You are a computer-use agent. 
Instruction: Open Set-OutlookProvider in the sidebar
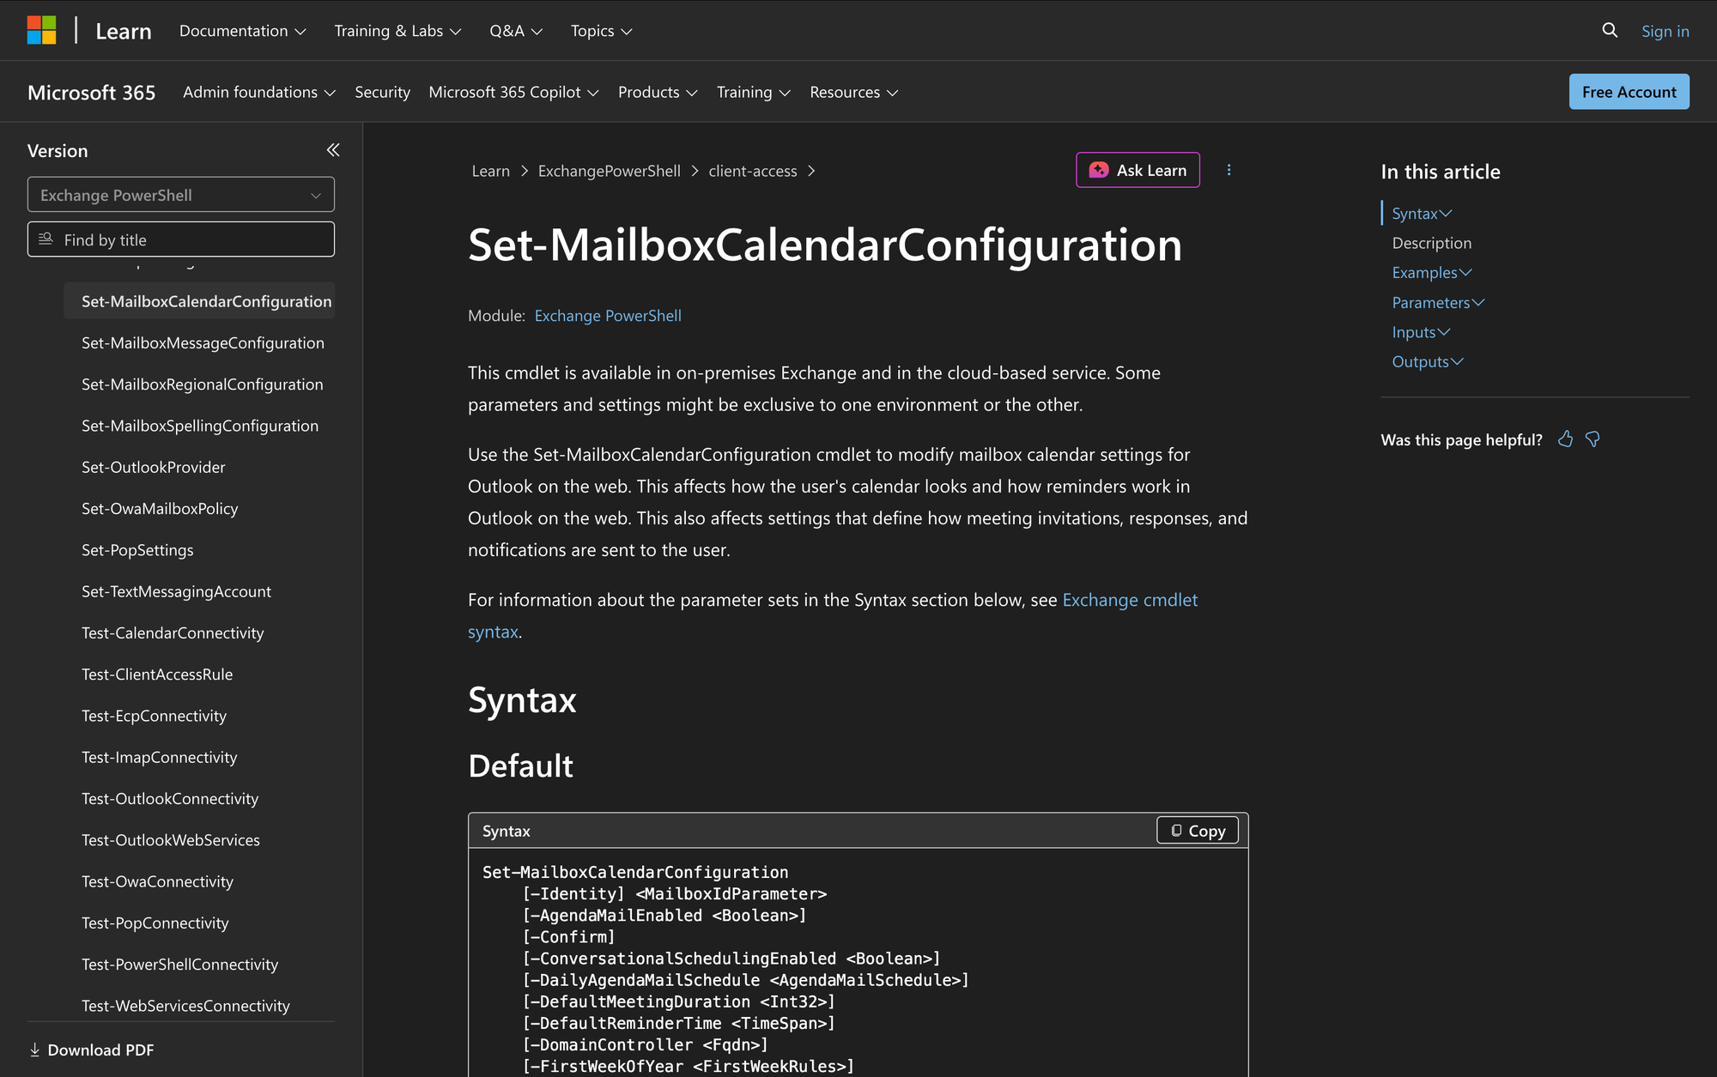click(153, 467)
